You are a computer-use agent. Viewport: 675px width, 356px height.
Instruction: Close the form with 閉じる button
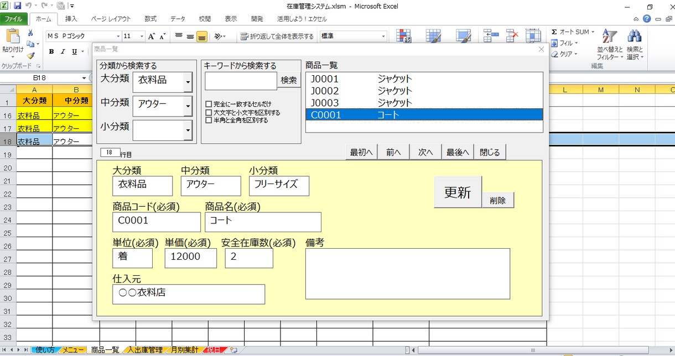tap(490, 153)
